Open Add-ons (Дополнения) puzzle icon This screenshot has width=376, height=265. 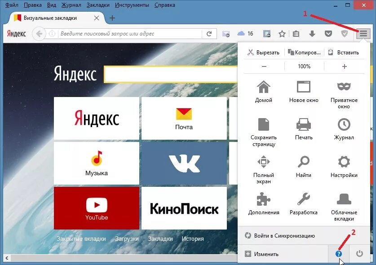pos(264,199)
